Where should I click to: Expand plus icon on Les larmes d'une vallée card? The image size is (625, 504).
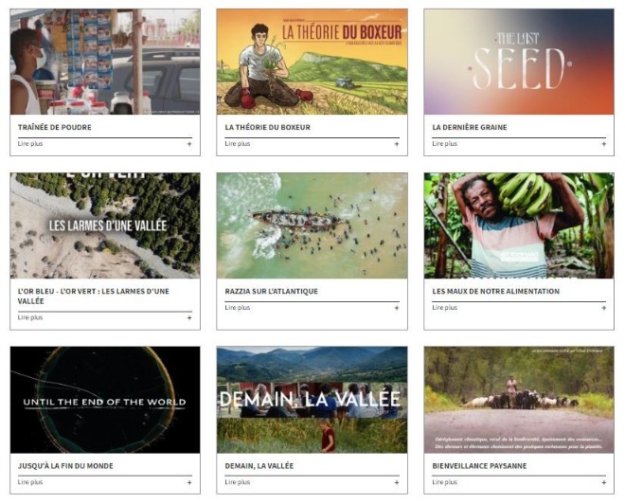click(189, 317)
